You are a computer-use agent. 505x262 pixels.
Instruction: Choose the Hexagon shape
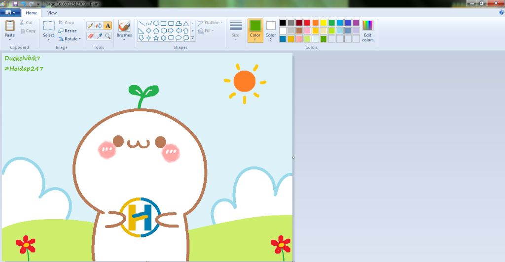[x=163, y=31]
